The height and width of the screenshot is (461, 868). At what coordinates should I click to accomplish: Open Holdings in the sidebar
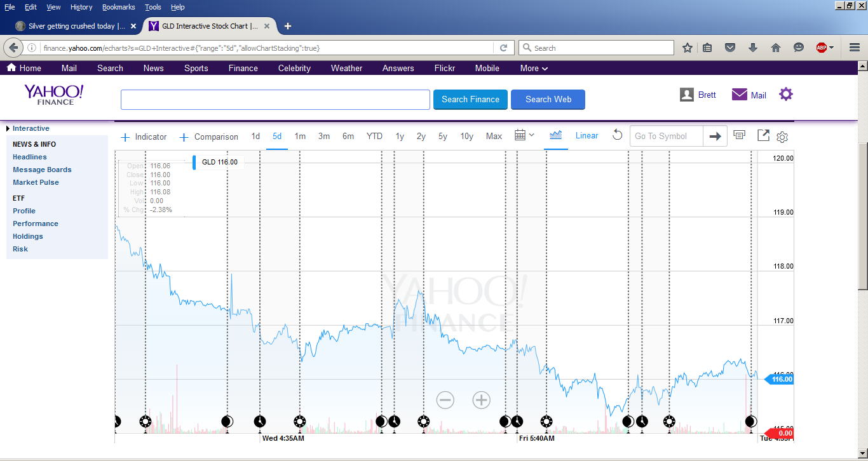28,236
